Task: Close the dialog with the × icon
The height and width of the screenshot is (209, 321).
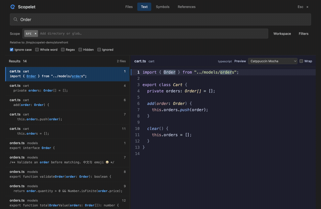Action: [x=307, y=7]
